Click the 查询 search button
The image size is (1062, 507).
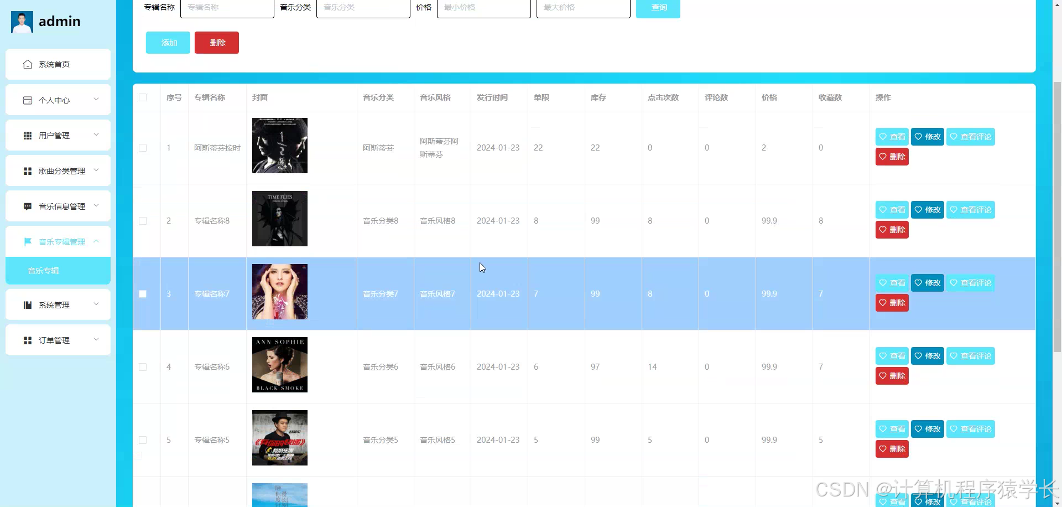658,8
